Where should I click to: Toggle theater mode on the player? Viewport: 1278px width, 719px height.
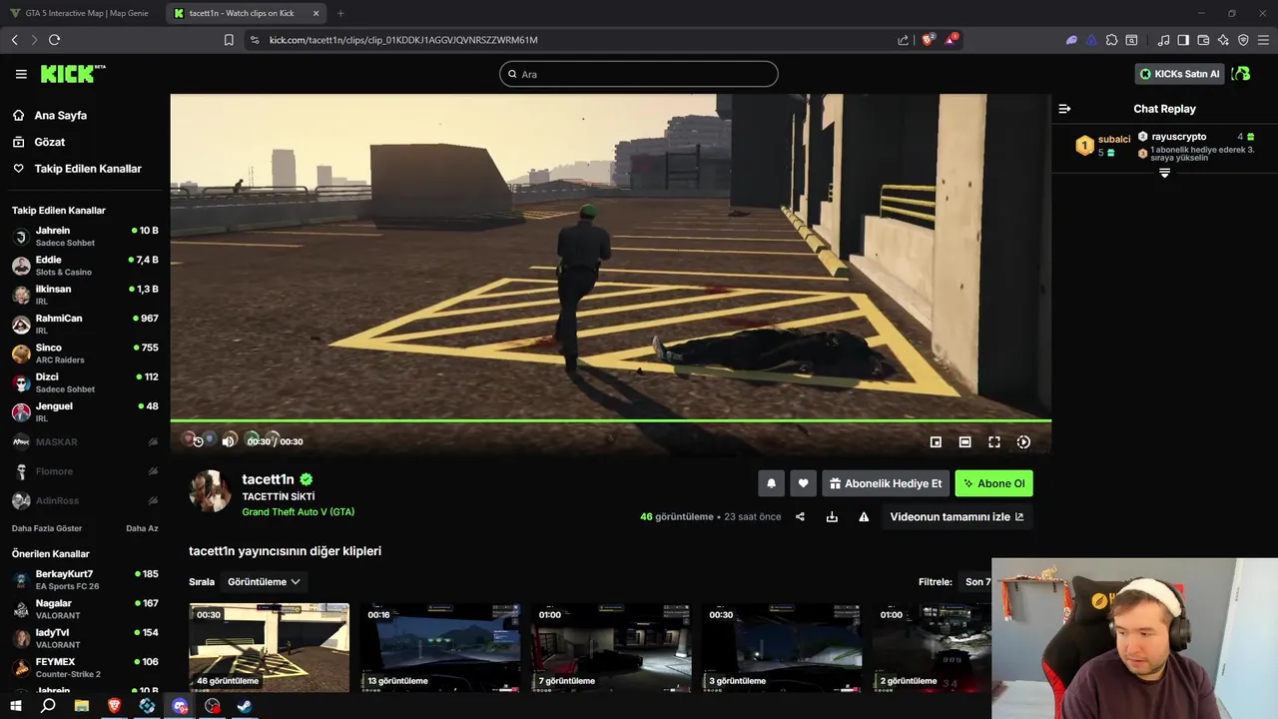tap(964, 441)
